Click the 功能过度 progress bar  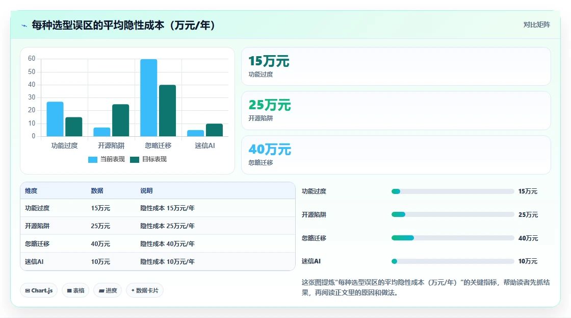(453, 191)
